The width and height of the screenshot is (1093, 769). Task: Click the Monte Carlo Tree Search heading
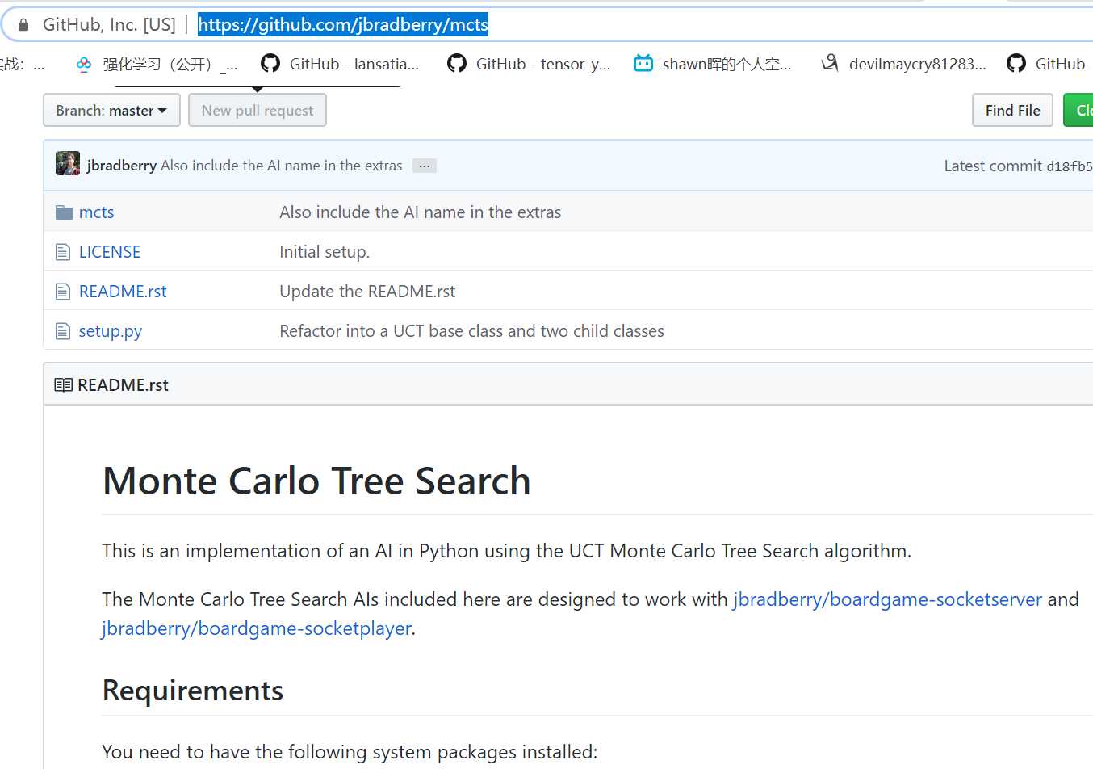(x=316, y=481)
